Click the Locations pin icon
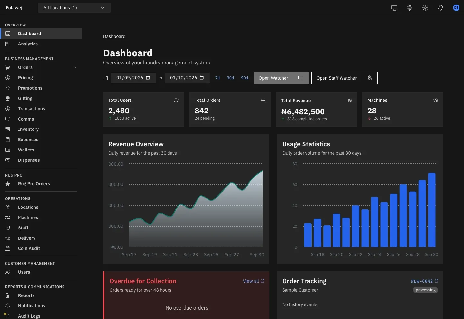Image resolution: width=464 pixels, height=319 pixels. tap(8, 207)
